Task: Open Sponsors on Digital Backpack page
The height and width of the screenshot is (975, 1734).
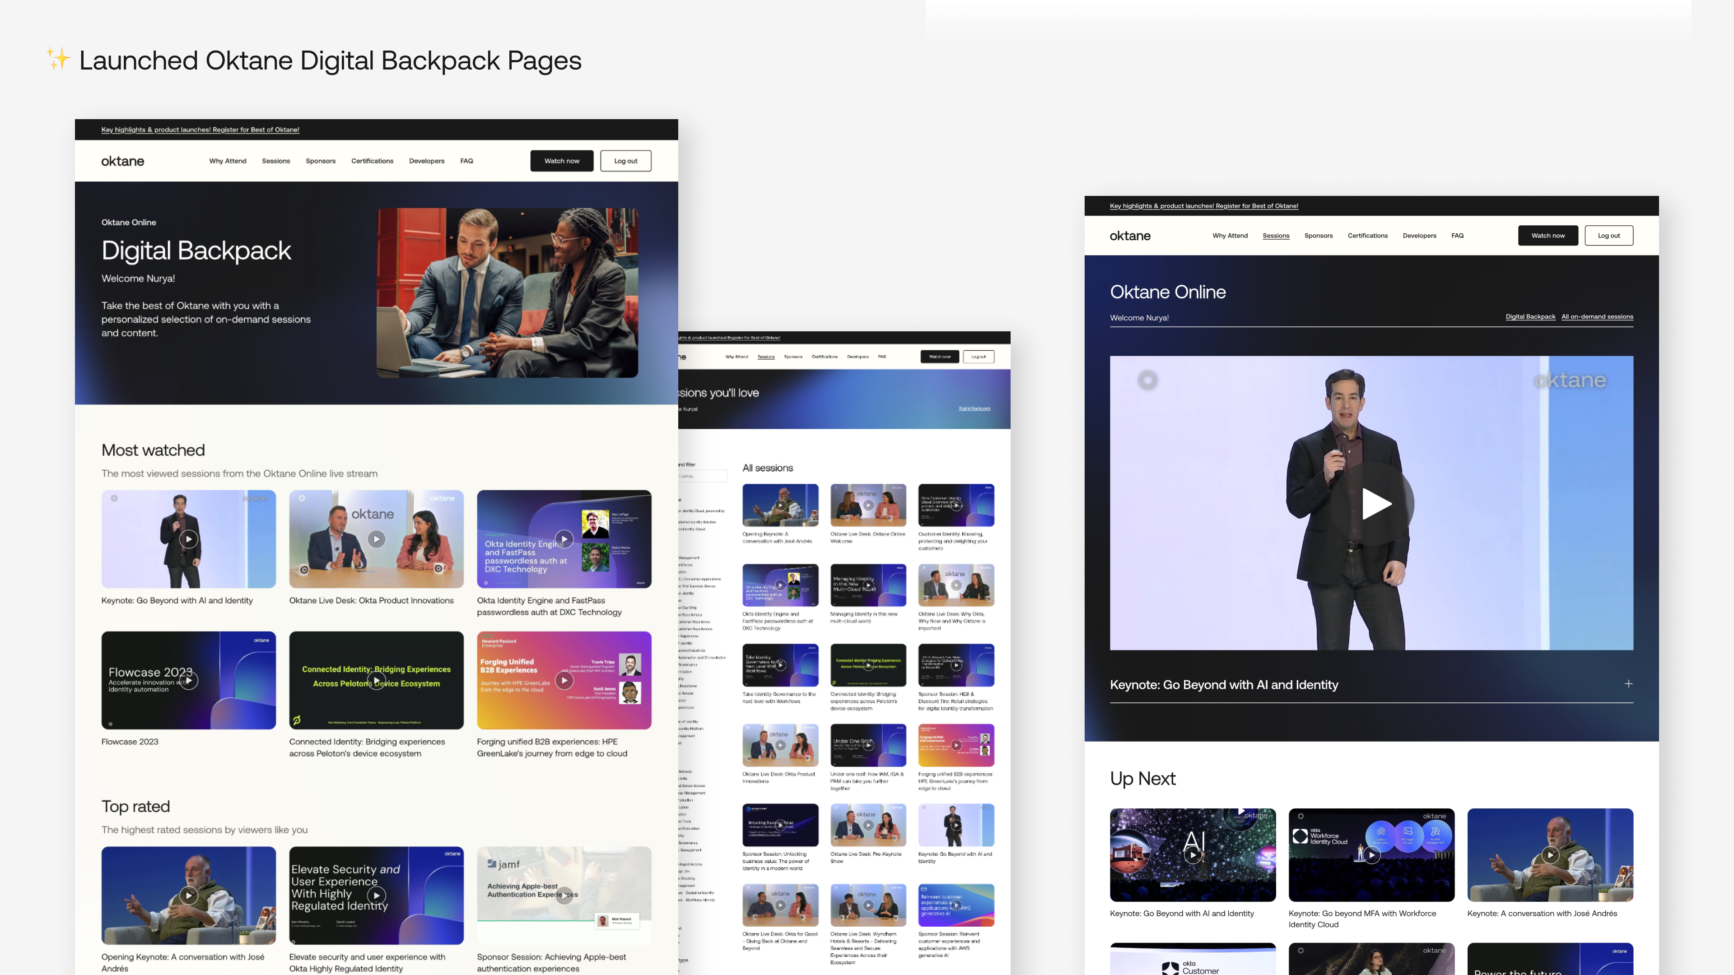Action: [x=321, y=161]
